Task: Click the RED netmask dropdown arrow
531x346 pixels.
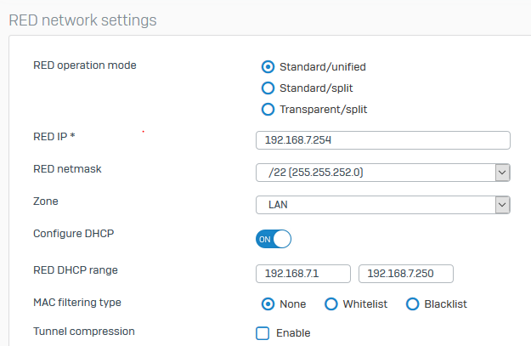Action: (503, 173)
